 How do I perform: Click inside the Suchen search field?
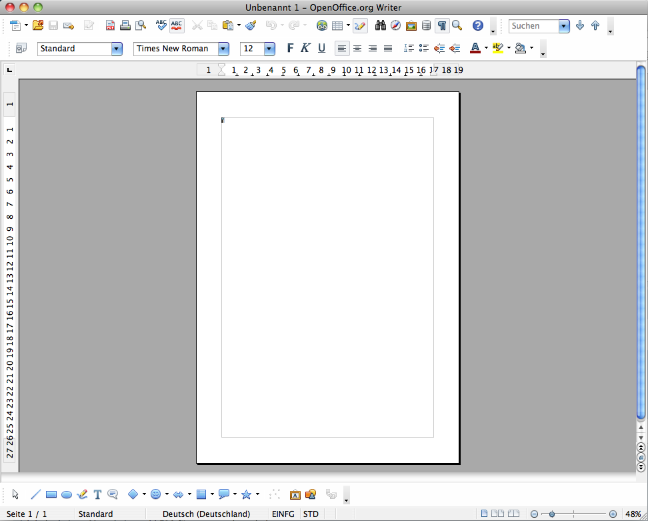tap(533, 25)
